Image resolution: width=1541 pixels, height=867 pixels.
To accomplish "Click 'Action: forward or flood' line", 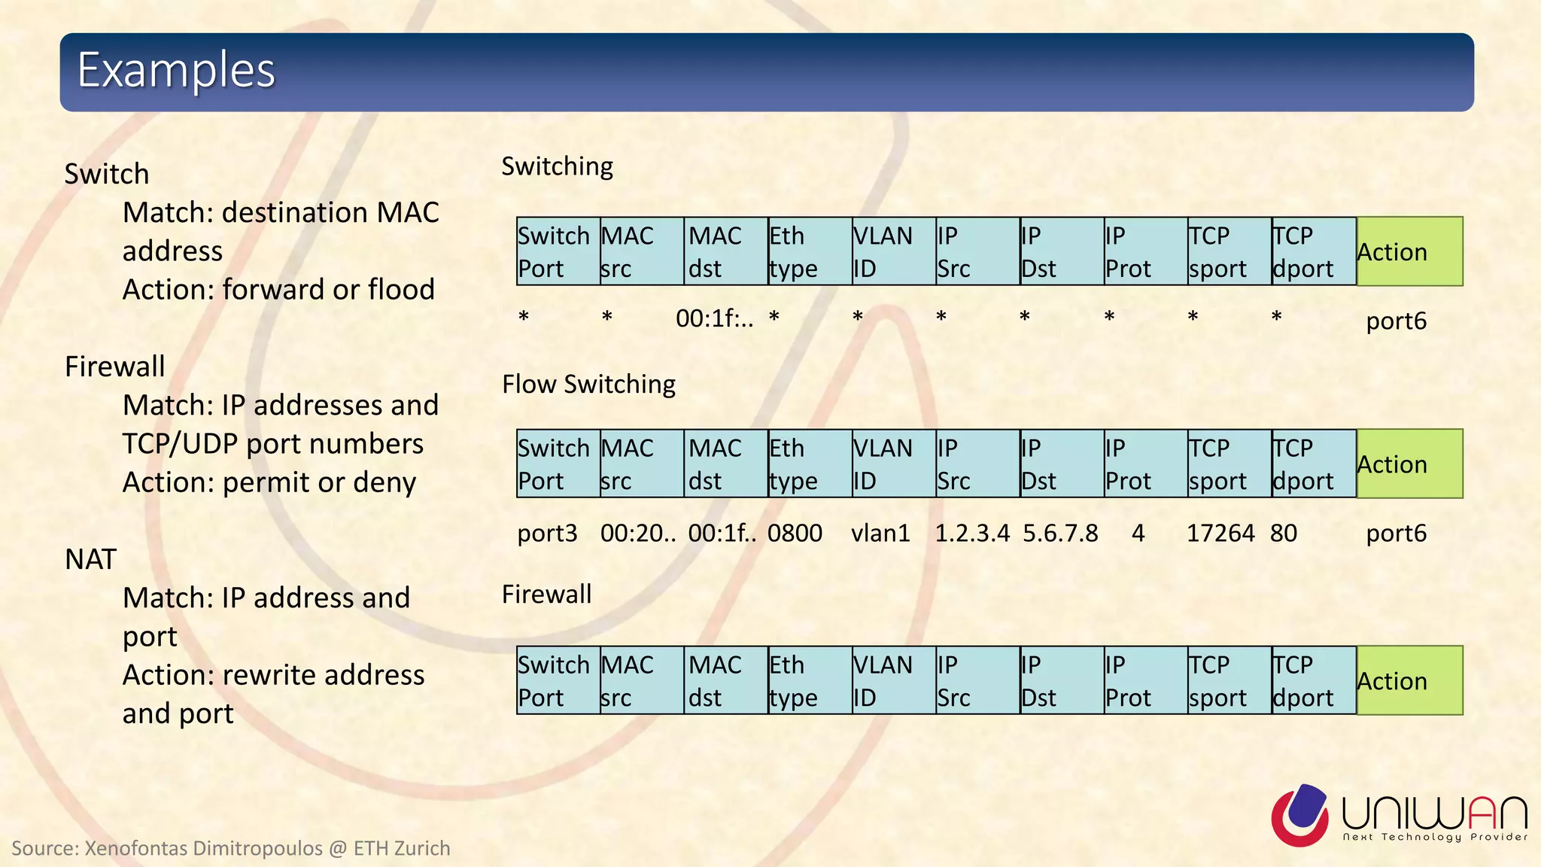I will pos(278,289).
